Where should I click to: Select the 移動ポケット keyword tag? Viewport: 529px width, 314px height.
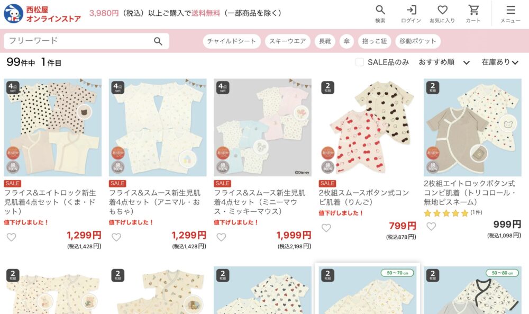pyautogui.click(x=418, y=41)
